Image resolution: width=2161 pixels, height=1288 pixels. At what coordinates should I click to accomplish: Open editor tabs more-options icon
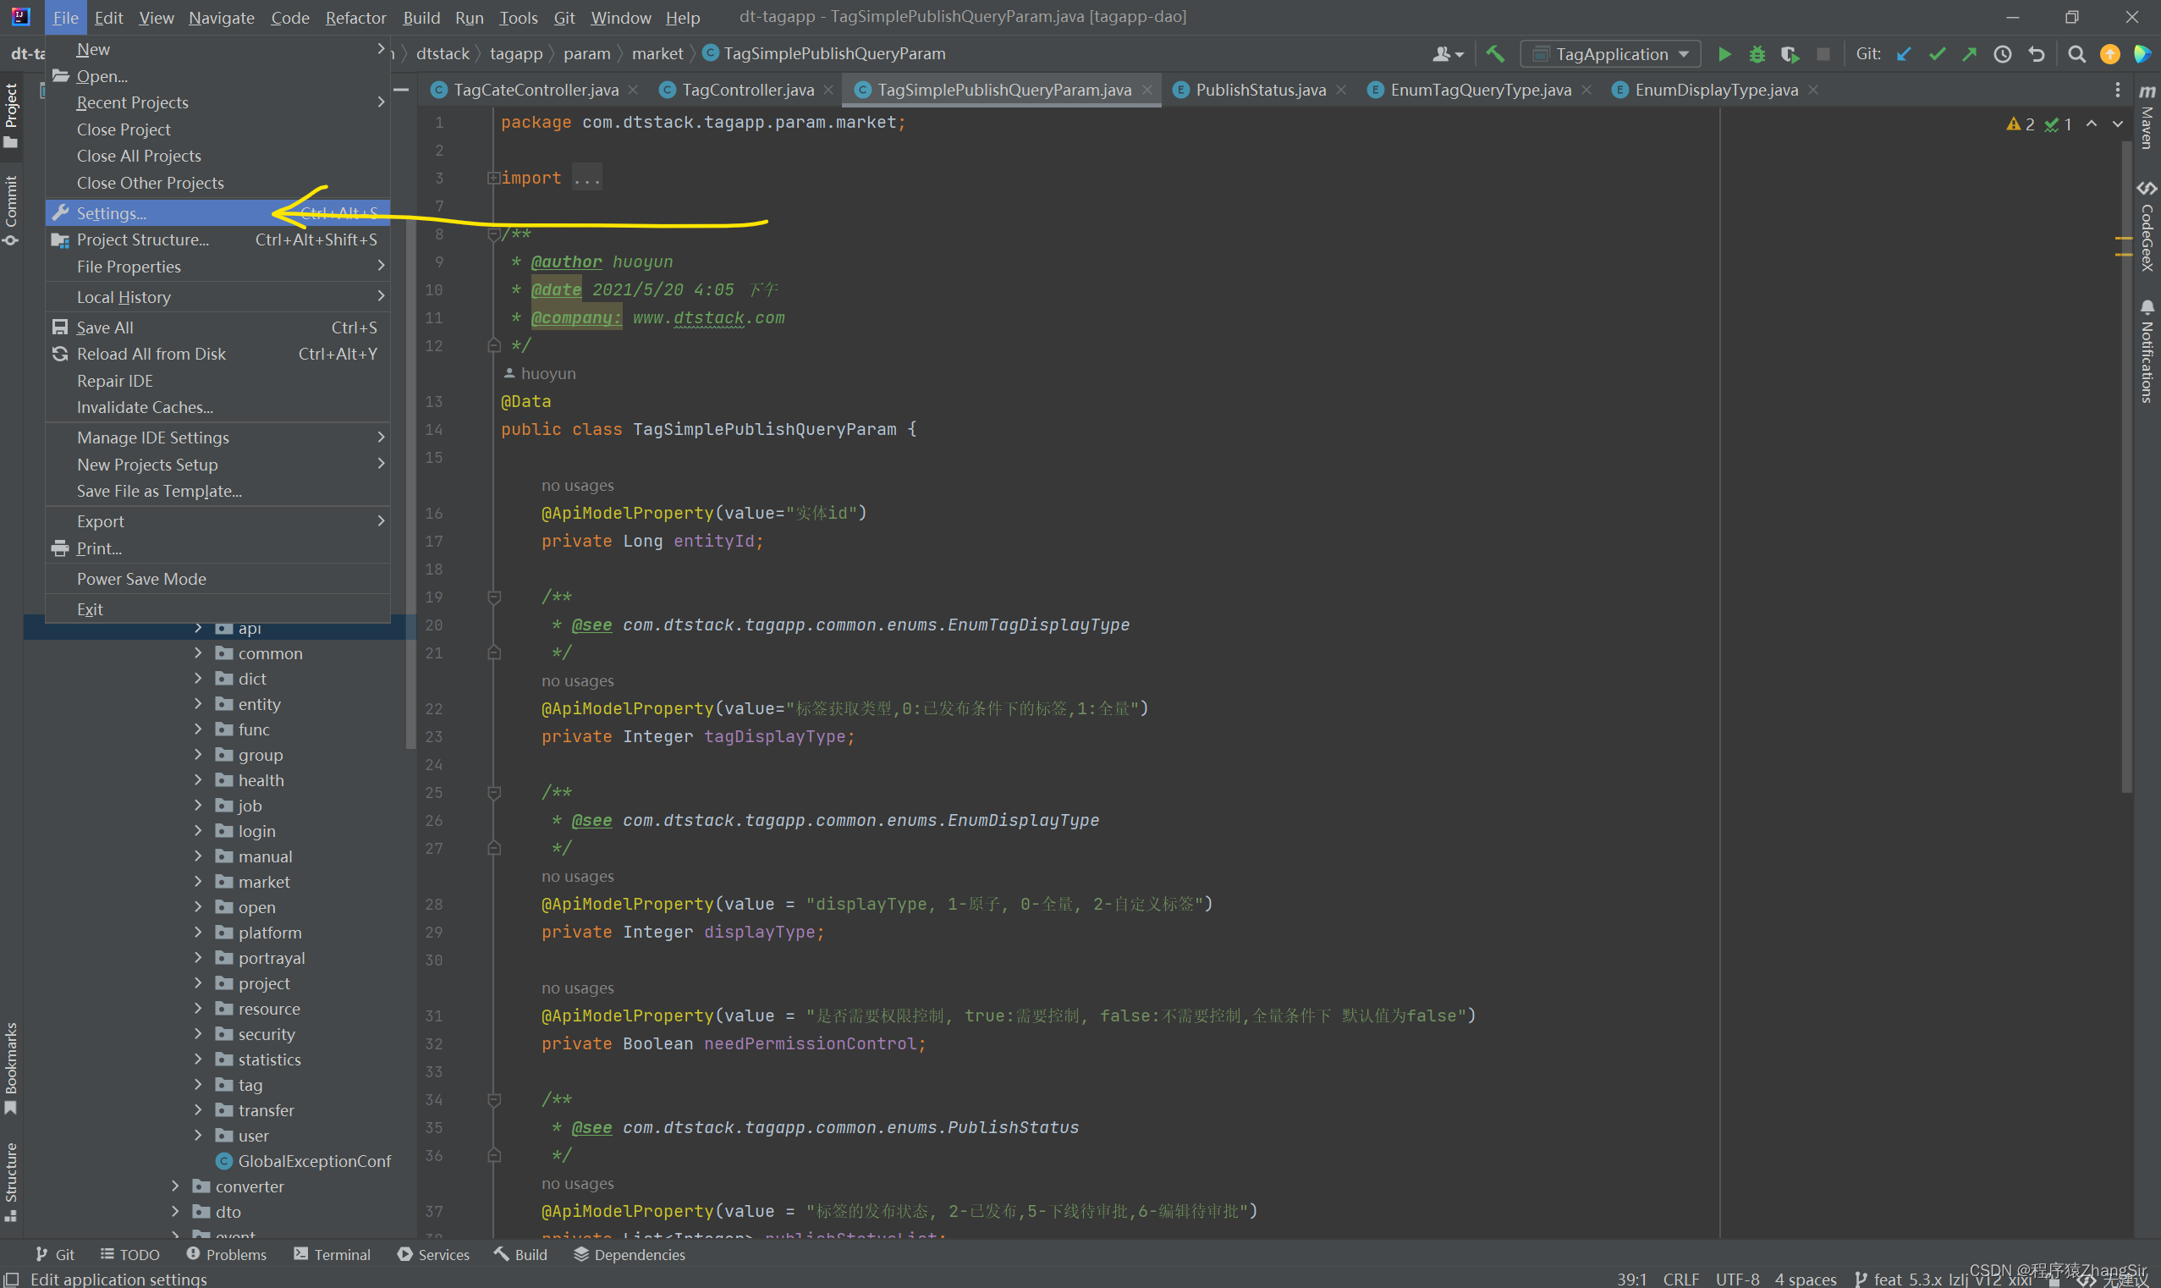2117,90
